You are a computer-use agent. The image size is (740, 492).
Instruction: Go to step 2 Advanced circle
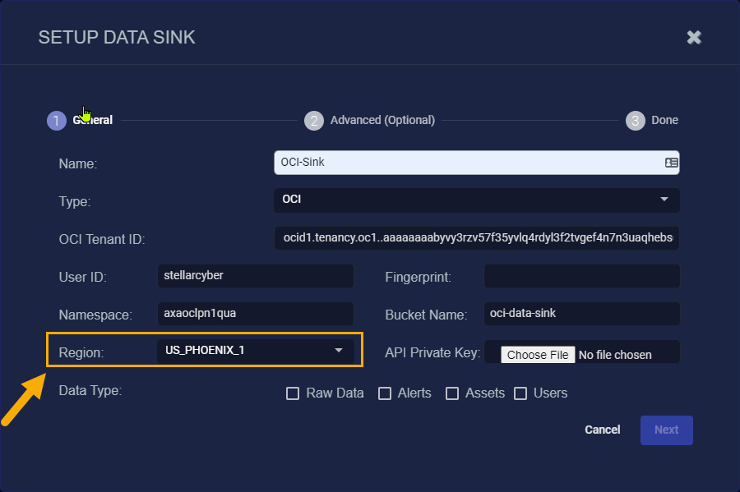tap(314, 121)
